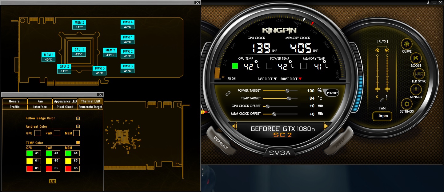
Task: Click the BOOST CLOCK red triangle marker
Action: pos(300,79)
